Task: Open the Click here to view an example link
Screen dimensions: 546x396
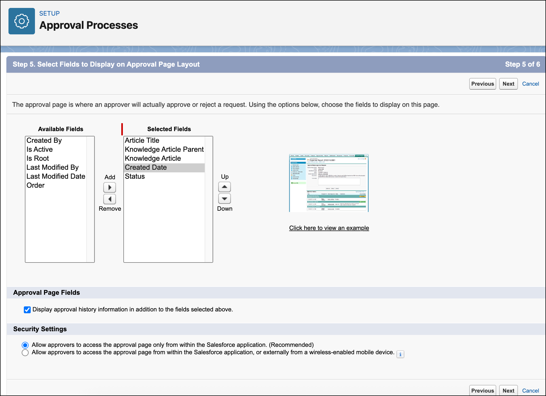Action: 329,228
